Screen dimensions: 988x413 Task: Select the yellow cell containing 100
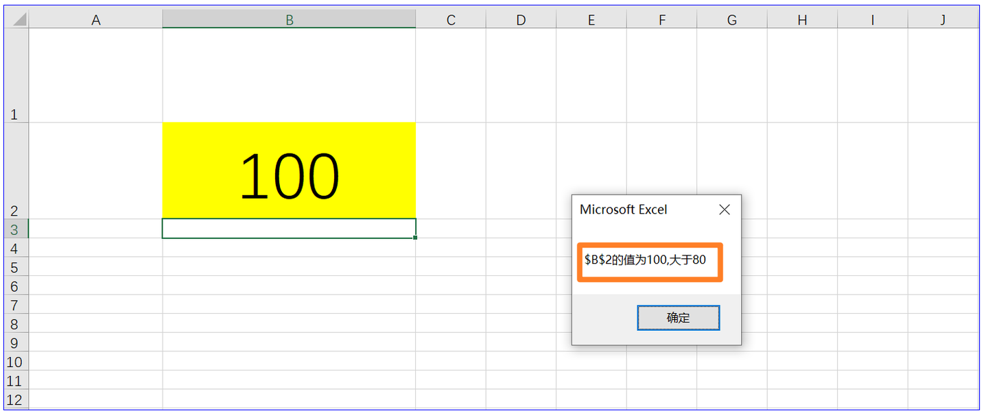click(288, 170)
